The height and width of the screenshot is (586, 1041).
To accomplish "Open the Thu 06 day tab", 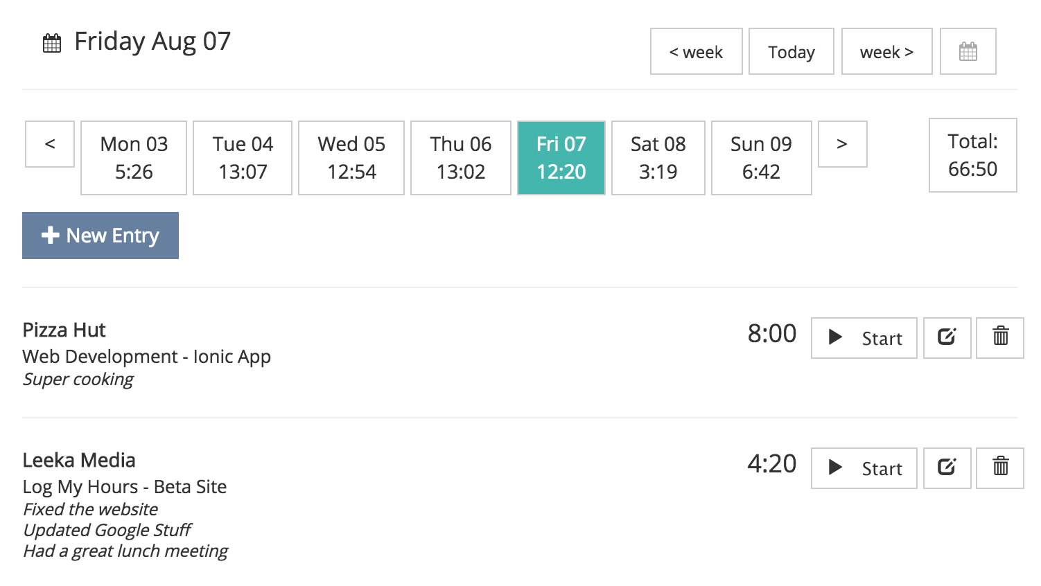I will coord(461,158).
